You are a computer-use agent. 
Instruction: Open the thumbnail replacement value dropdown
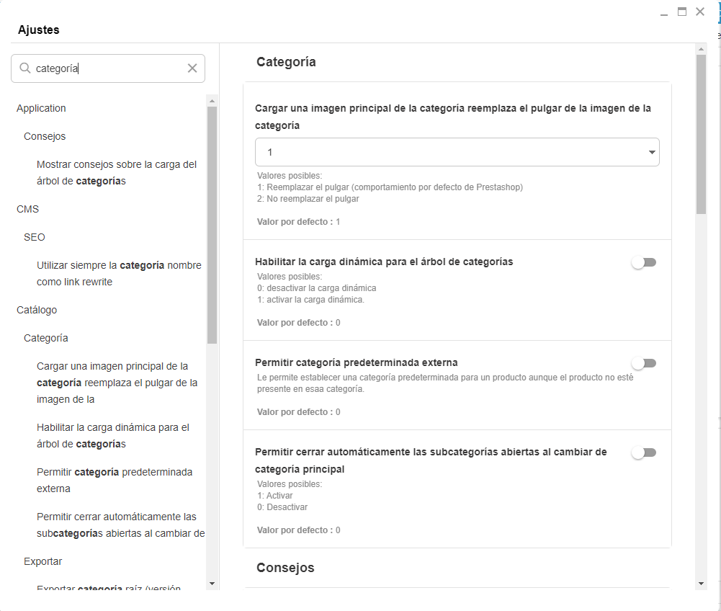tap(457, 153)
